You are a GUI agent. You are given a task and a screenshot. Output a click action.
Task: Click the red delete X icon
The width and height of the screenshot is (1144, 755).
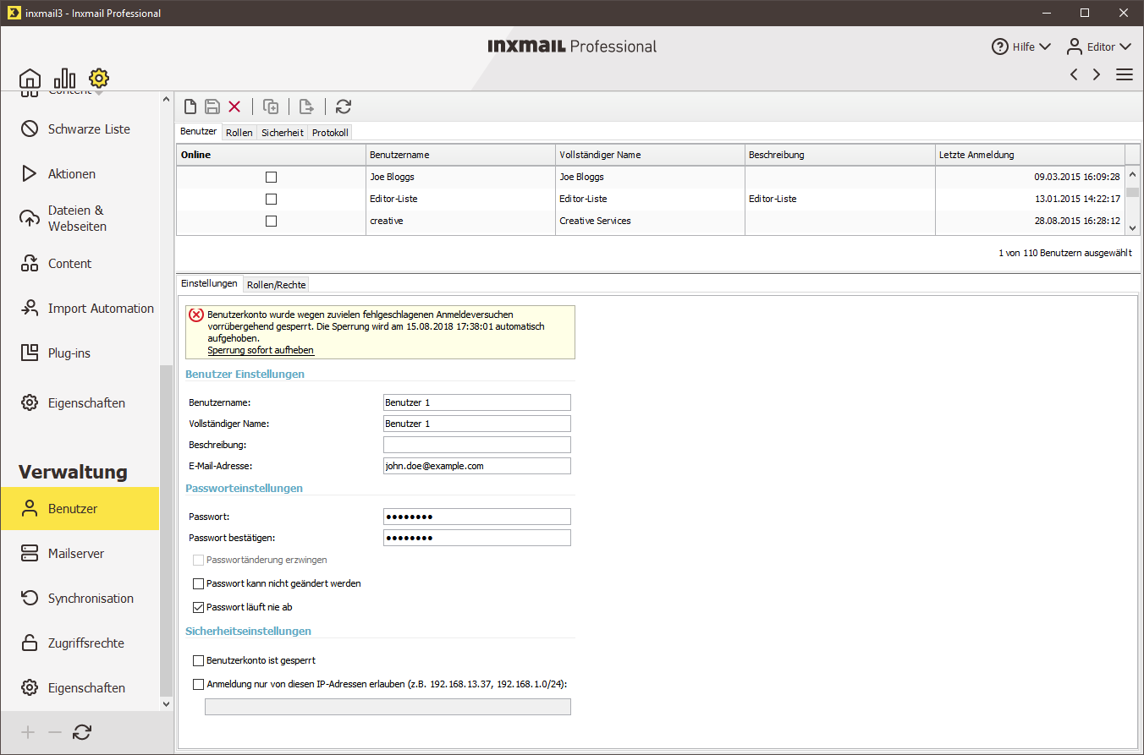coord(234,107)
